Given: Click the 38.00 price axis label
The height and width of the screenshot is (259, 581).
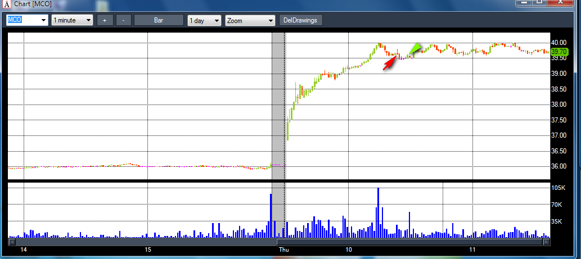Looking at the screenshot, I should (559, 104).
